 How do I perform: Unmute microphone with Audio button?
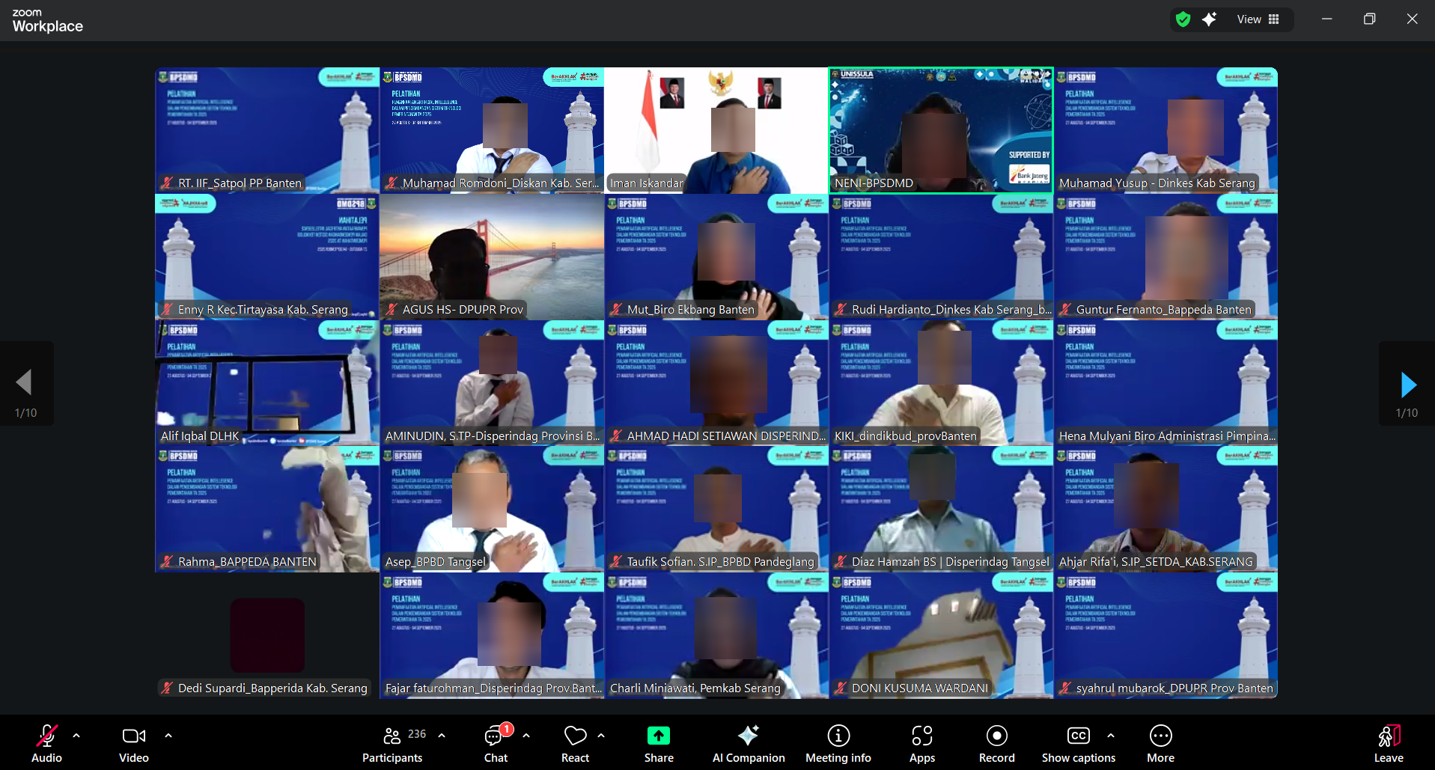click(46, 743)
